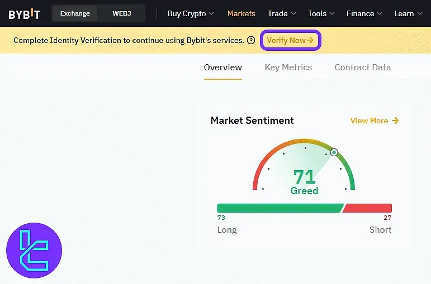Viewport: 431px width, 284px height.
Task: Open the Contract Data tab
Action: pyautogui.click(x=363, y=68)
